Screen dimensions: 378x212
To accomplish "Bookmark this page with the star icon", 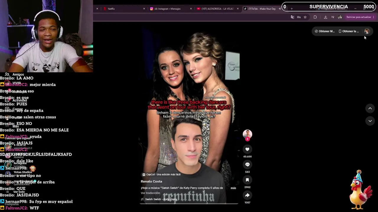I will click(305, 17).
